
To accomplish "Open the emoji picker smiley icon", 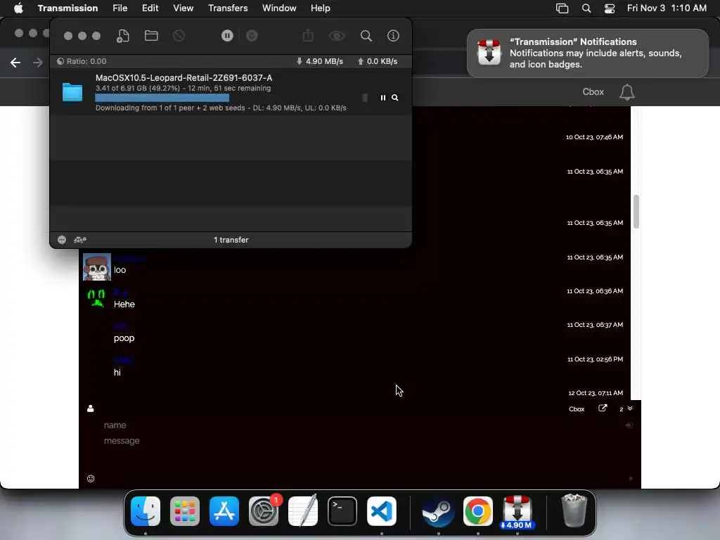I will [91, 478].
